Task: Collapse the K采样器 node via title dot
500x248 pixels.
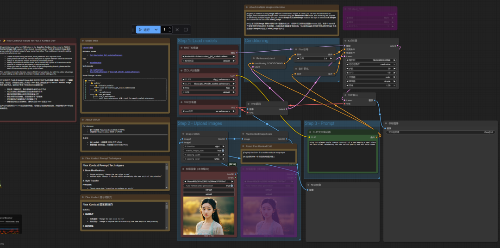Action: (x=345, y=41)
